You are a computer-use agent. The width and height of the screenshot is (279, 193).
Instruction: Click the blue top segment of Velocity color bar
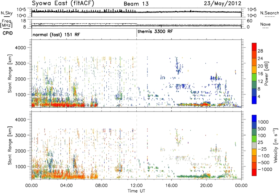point(254,118)
